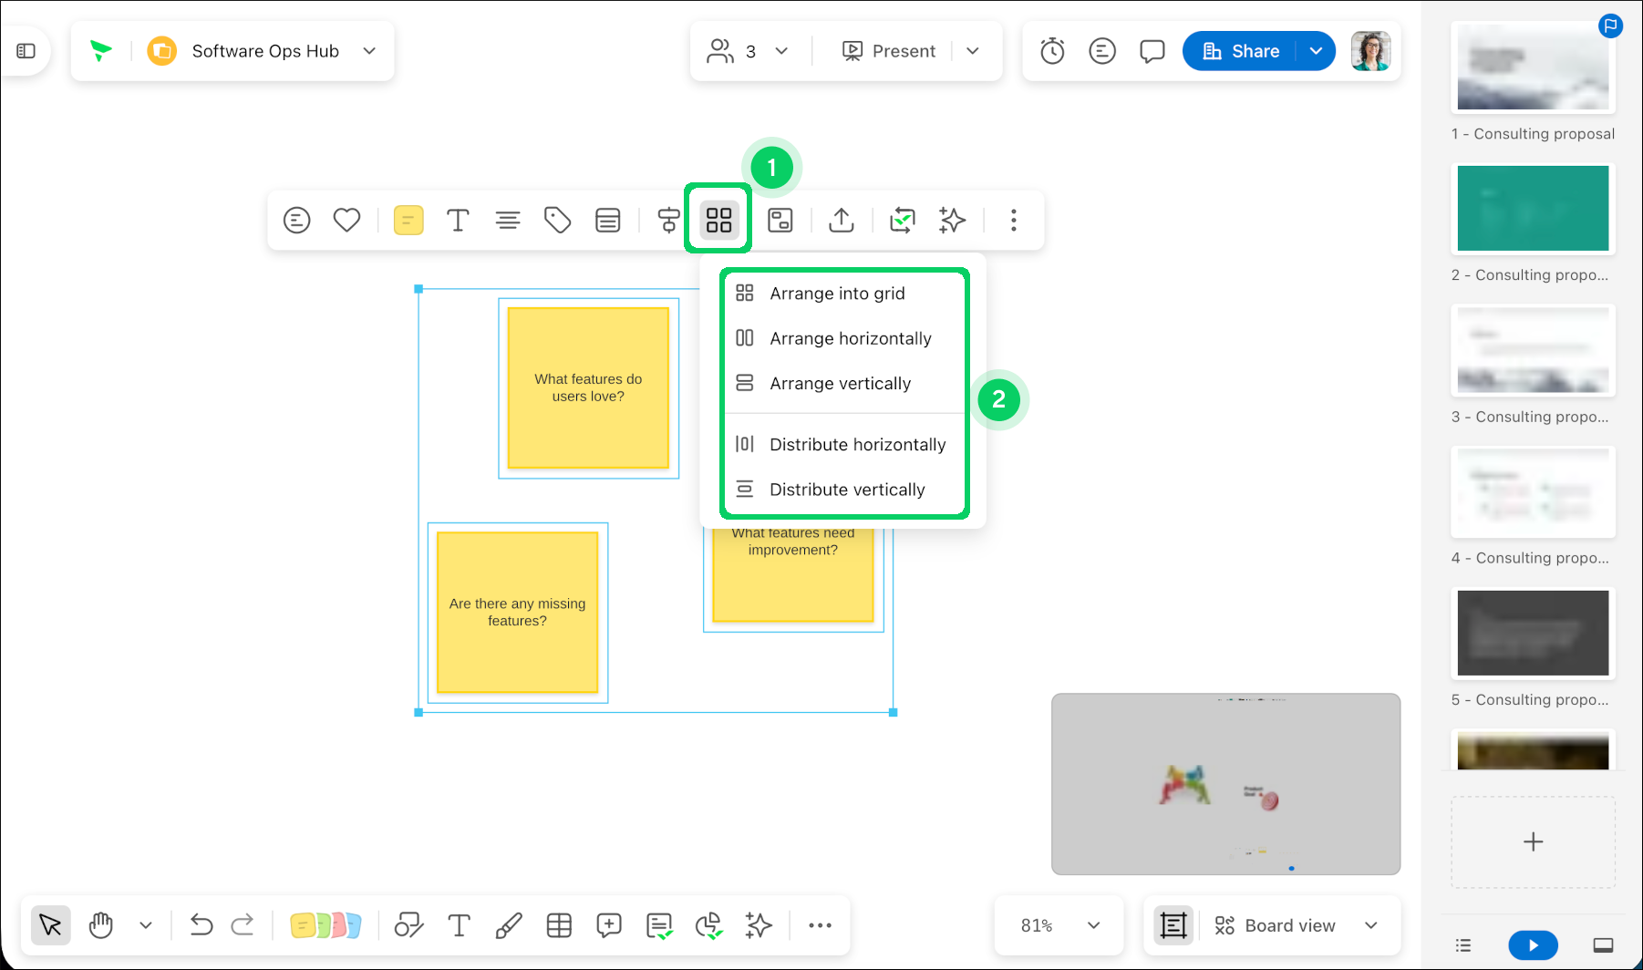This screenshot has height=970, width=1643.
Task: Start Present mode
Action: [888, 51]
